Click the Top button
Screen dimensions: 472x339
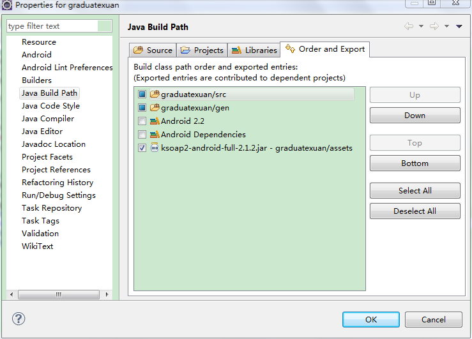coord(415,143)
